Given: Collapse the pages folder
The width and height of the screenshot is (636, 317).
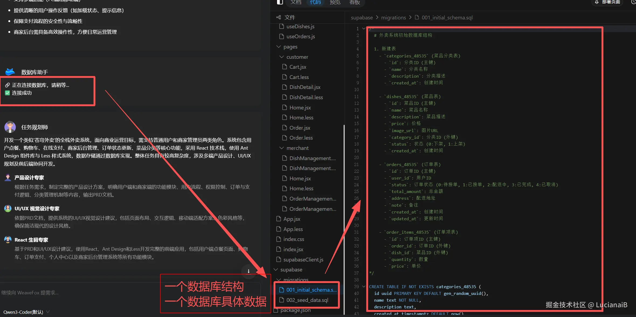Looking at the screenshot, I should point(279,47).
